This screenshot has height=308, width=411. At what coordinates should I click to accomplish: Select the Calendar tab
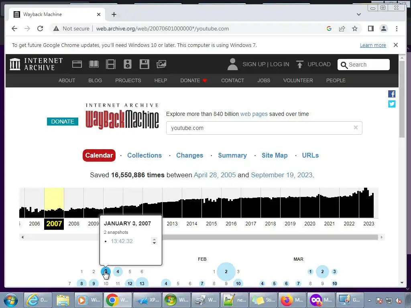coord(99,155)
